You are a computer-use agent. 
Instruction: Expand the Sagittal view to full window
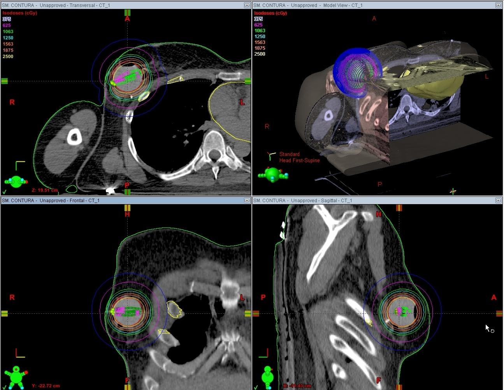coord(499,200)
